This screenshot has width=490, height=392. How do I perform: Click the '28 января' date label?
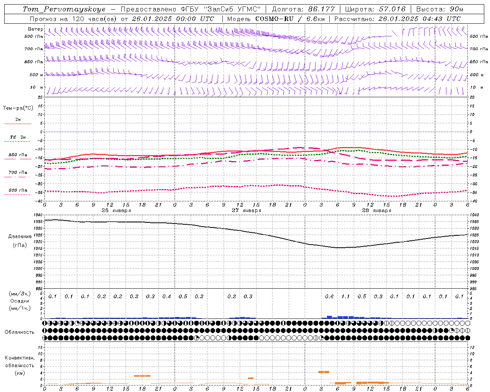[377, 211]
